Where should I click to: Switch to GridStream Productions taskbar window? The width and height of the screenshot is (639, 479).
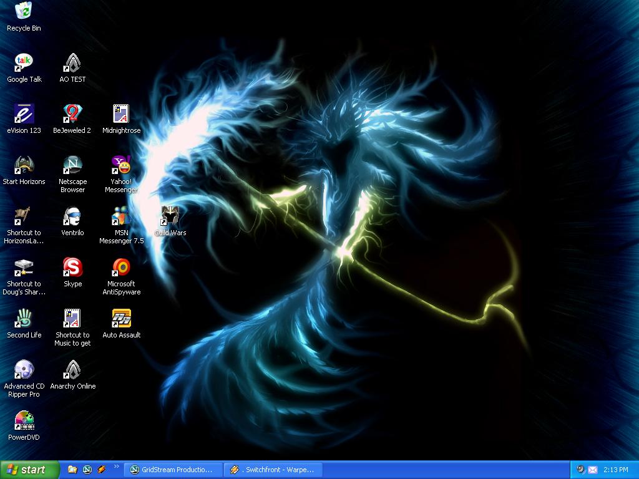[173, 470]
